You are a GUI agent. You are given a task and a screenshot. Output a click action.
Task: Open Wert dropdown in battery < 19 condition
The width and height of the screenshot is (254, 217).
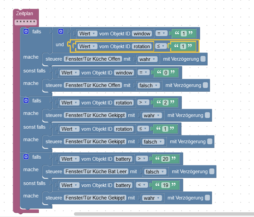70,185
